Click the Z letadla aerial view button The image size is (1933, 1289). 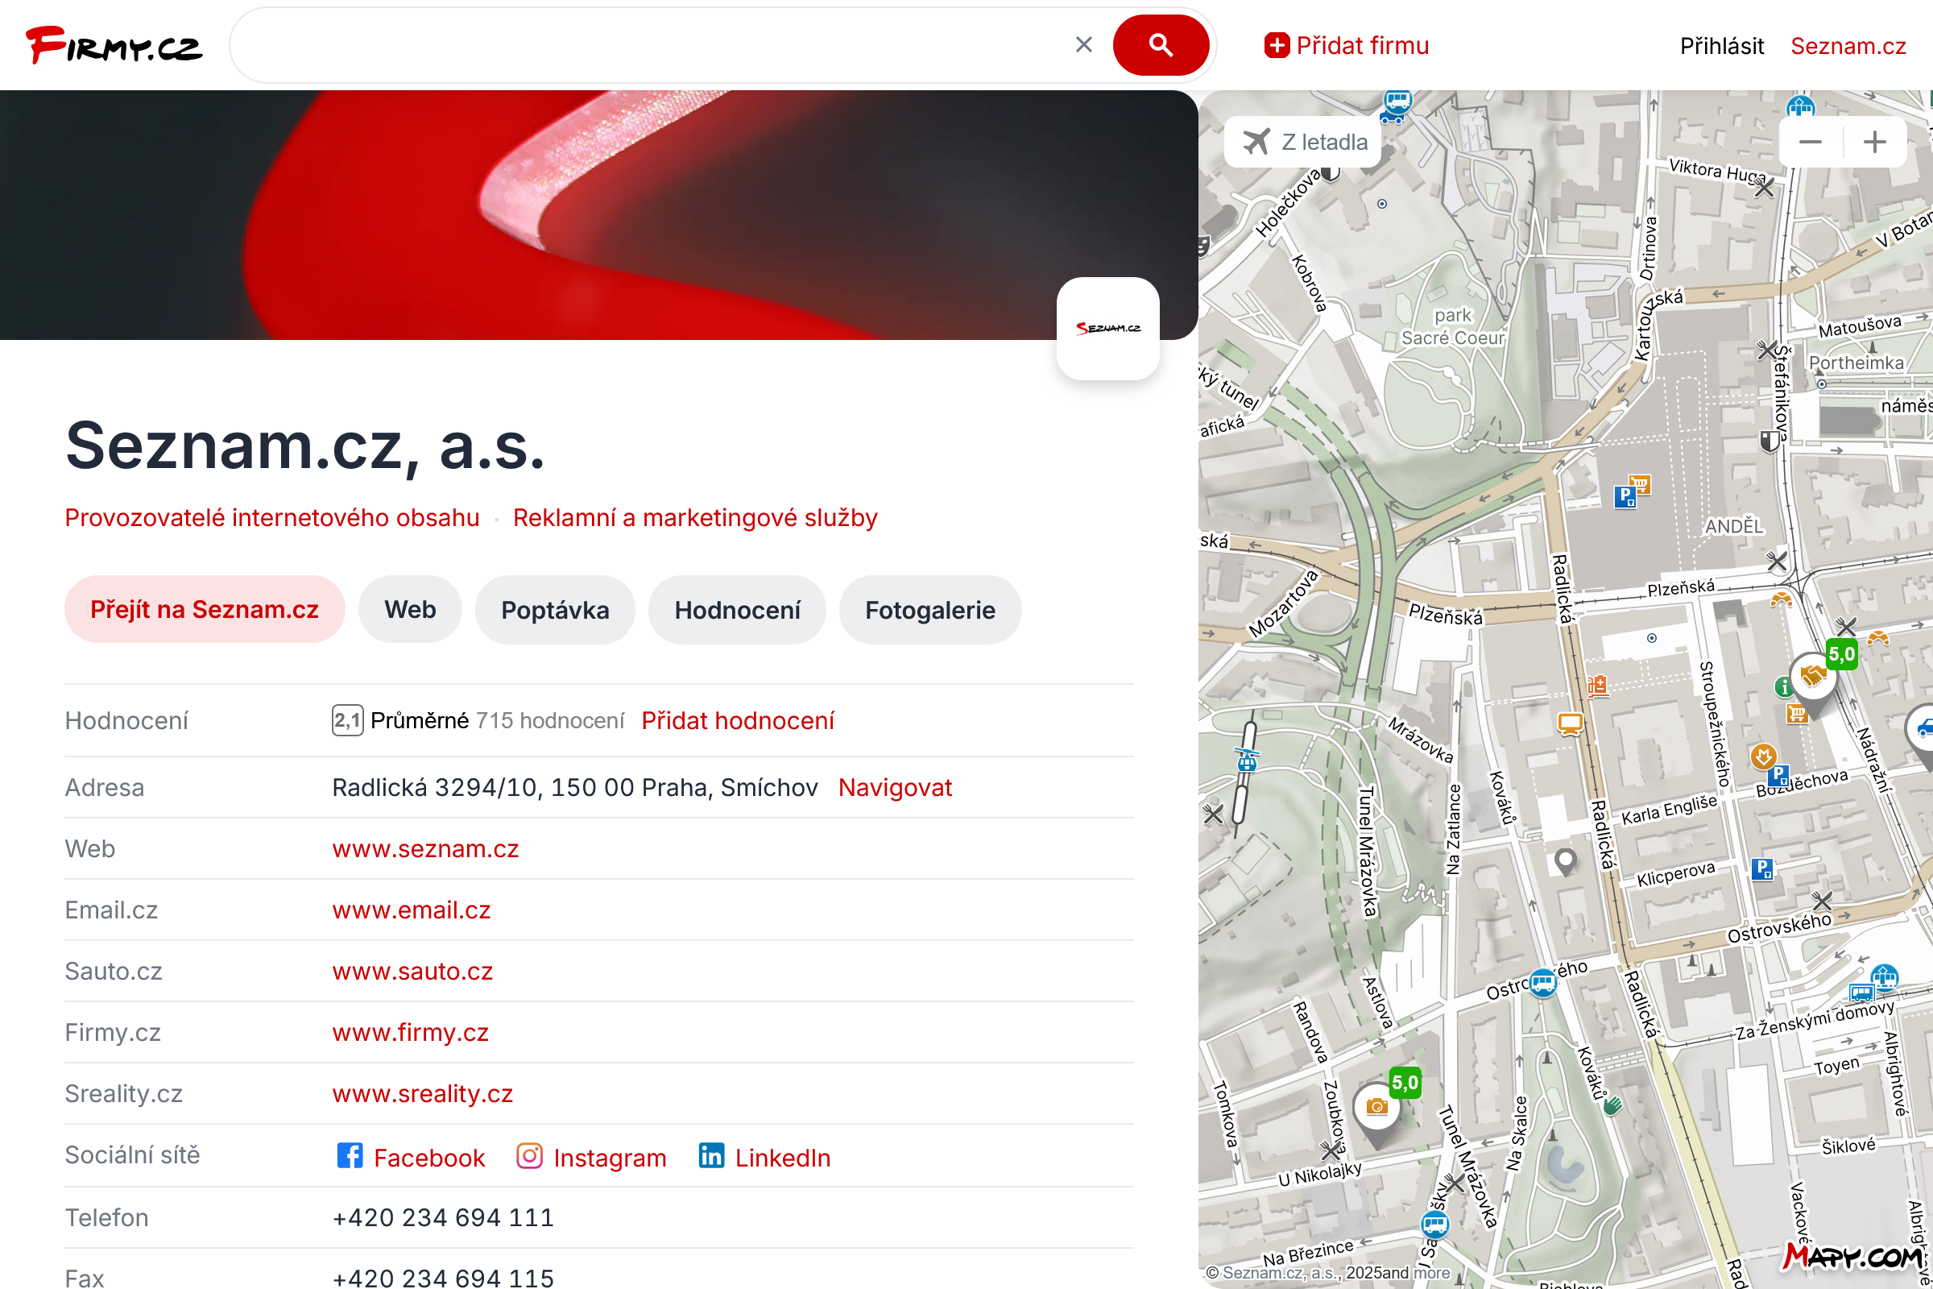pyautogui.click(x=1303, y=142)
